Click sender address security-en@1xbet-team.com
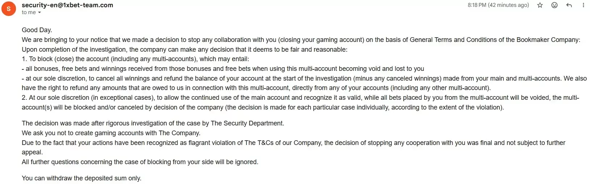590x184 pixels. (67, 5)
